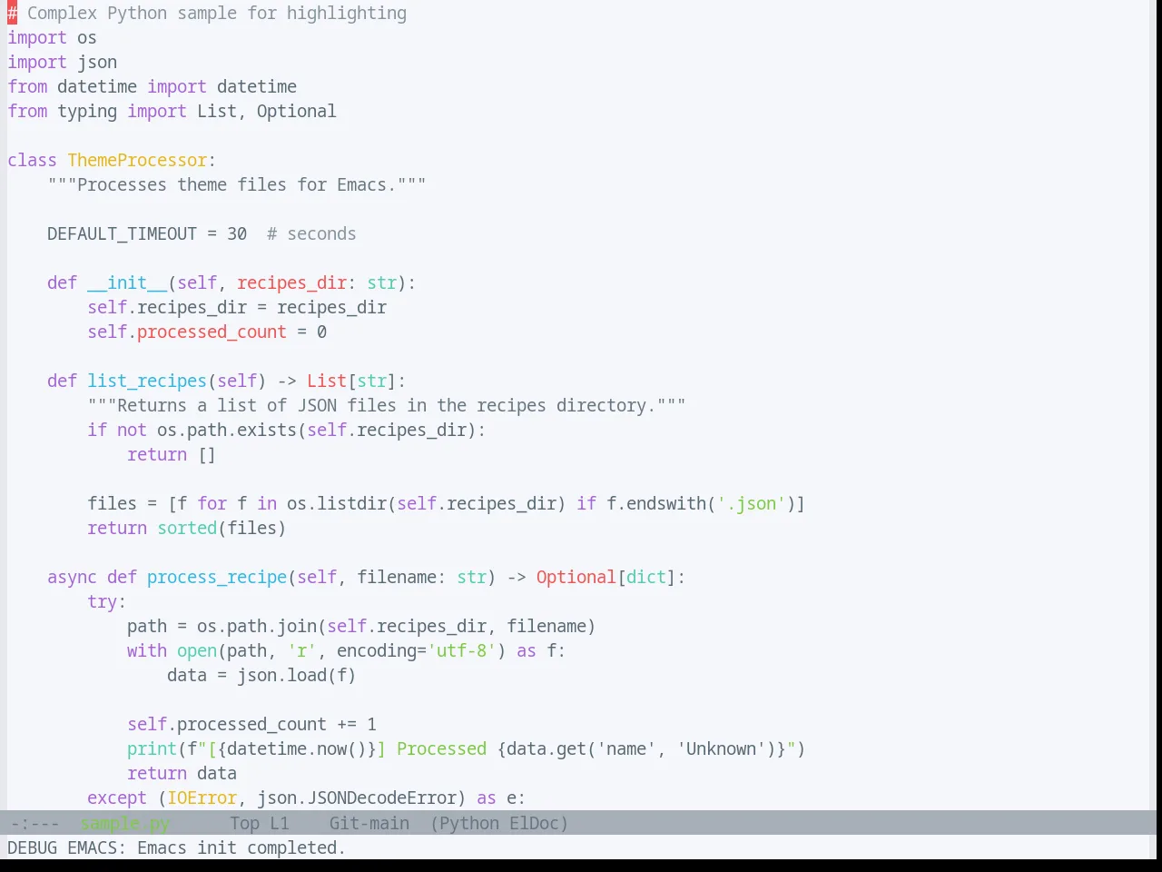The height and width of the screenshot is (872, 1162).
Task: Click the sample.py buffer name in mode line
Action: point(125,823)
